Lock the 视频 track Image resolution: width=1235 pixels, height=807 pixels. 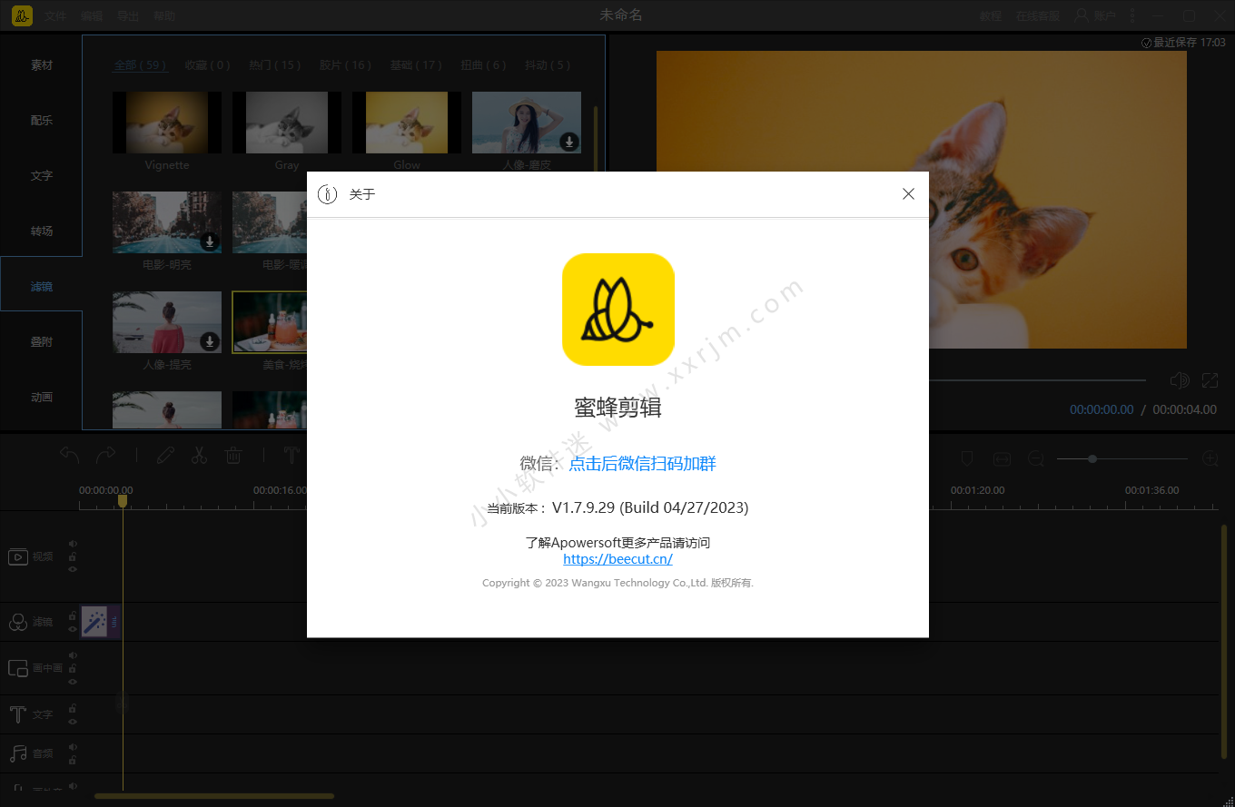[73, 557]
